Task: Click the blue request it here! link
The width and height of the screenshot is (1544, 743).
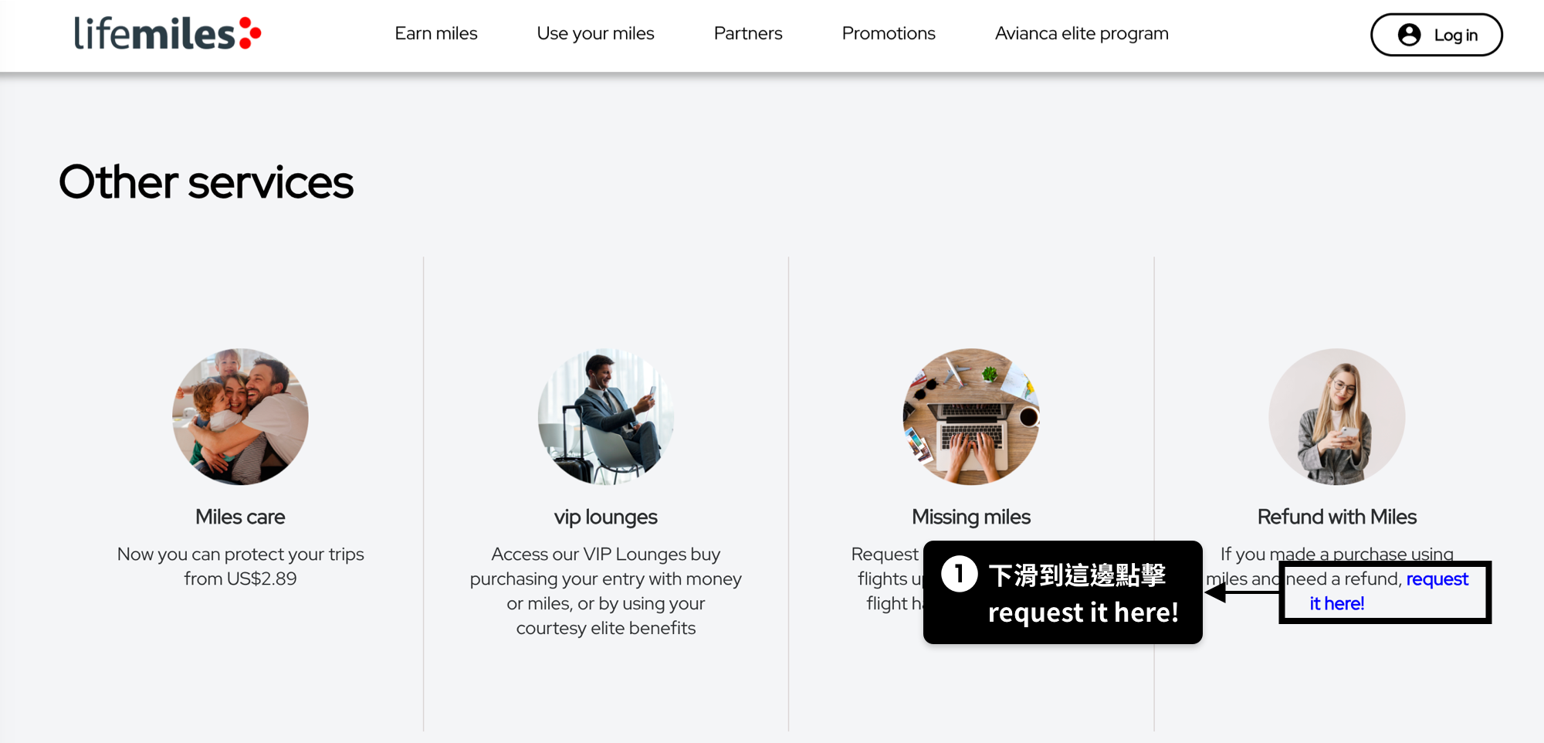Action: pos(1388,591)
